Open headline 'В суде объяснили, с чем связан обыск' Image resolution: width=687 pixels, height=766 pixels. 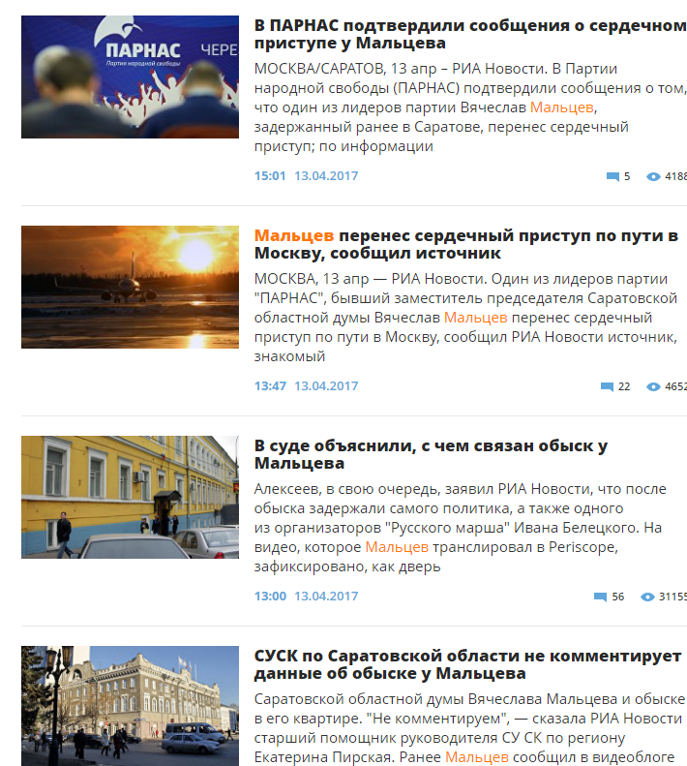431,454
